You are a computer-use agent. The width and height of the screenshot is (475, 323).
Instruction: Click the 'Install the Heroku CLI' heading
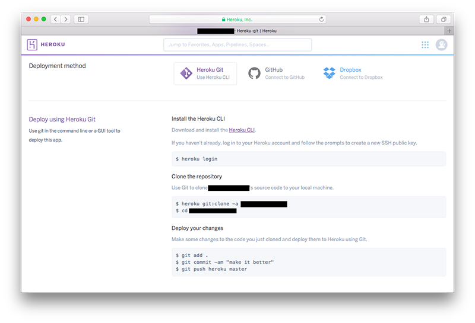click(198, 119)
